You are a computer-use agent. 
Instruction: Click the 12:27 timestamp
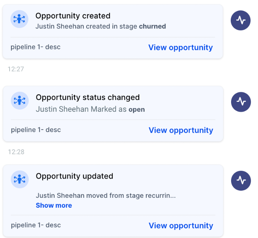tap(16, 69)
